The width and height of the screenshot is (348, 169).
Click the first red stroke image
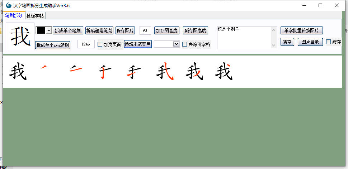click(x=44, y=67)
